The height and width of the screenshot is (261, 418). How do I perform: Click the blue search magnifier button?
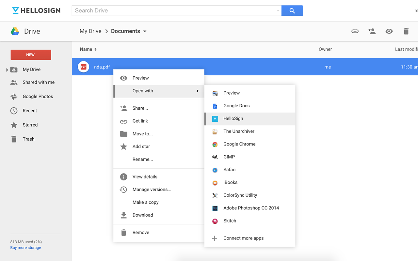click(x=292, y=10)
